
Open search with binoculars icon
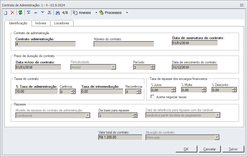pos(58,13)
